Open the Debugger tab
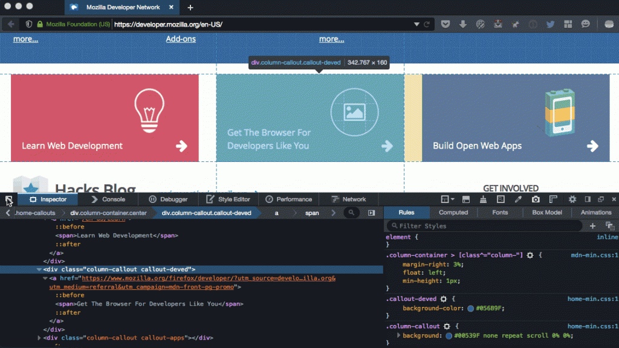Image resolution: width=619 pixels, height=348 pixels. [168, 199]
